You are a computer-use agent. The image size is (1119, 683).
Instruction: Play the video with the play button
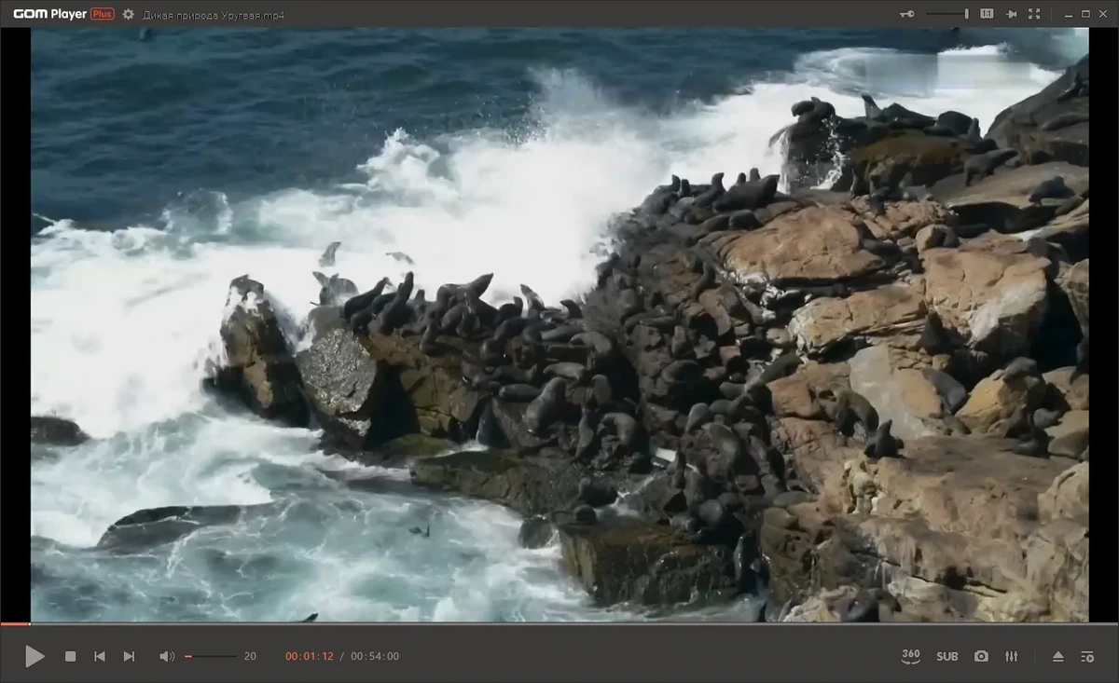point(35,656)
